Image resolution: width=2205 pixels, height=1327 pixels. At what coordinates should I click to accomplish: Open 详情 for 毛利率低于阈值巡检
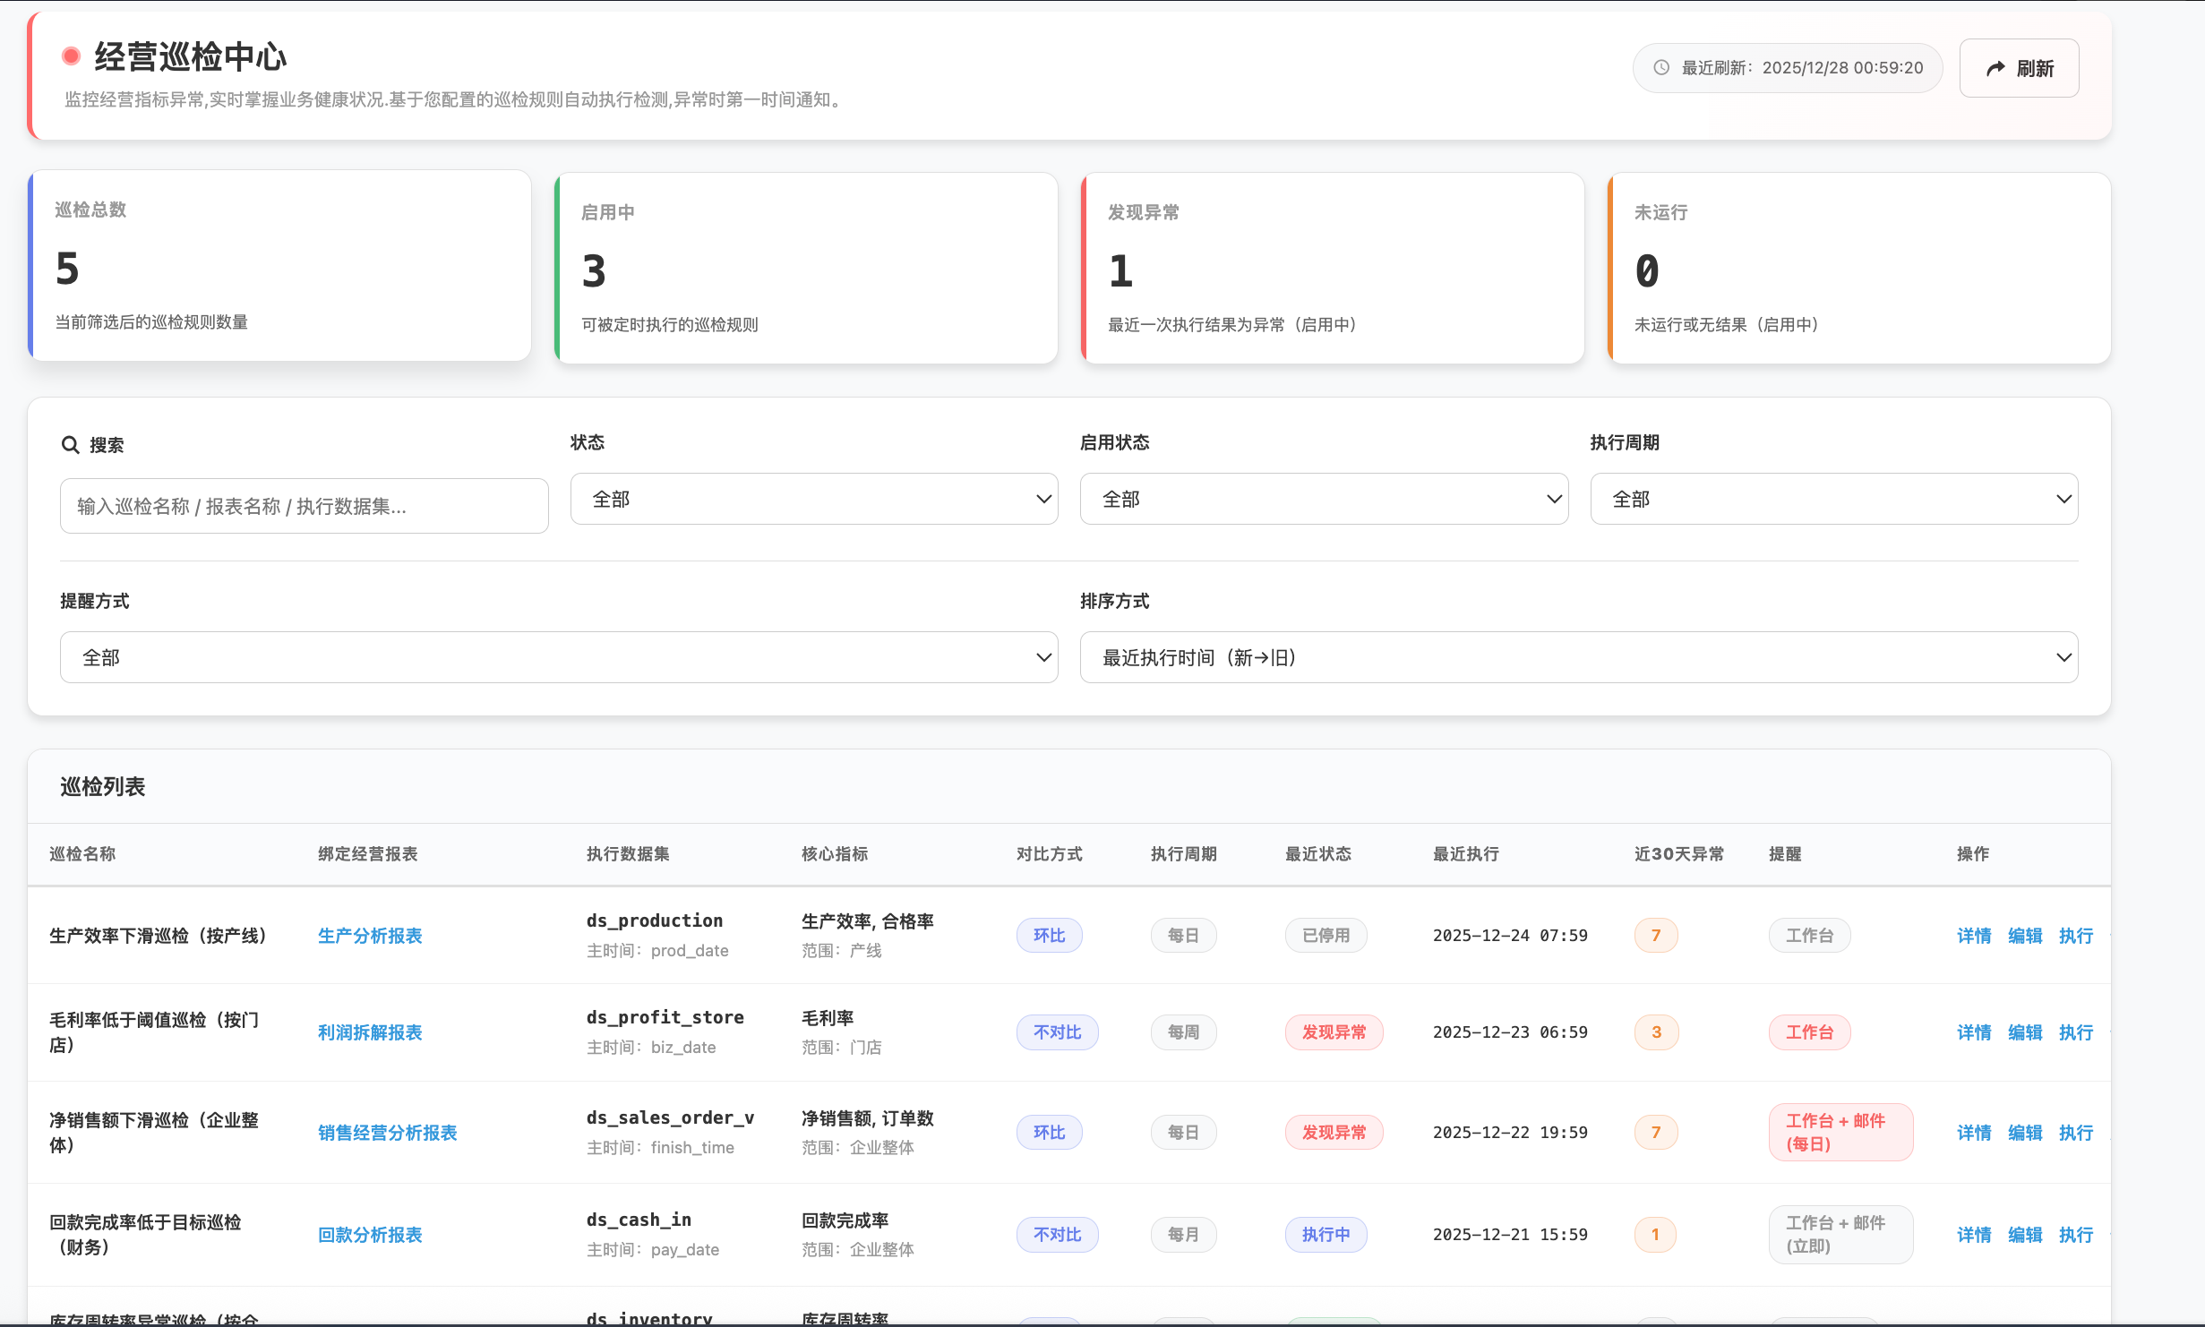(1973, 1032)
